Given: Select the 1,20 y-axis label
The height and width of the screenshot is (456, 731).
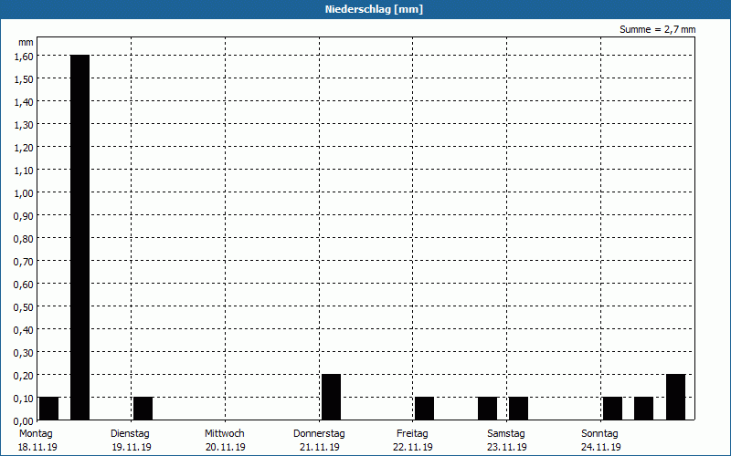Looking at the screenshot, I should pos(24,148).
